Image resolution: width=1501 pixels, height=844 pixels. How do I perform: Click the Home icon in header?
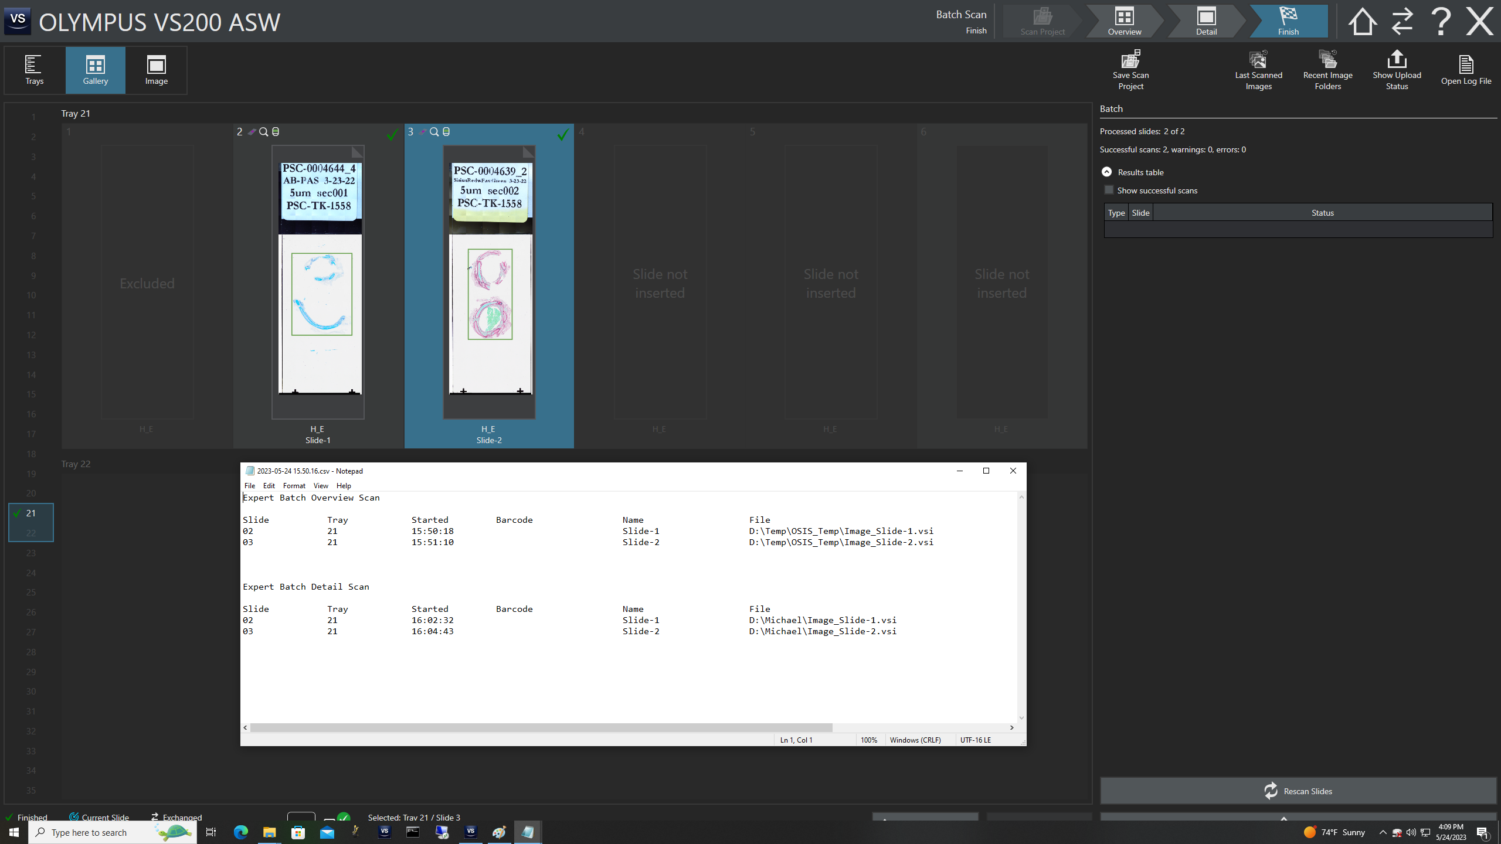[x=1362, y=22]
